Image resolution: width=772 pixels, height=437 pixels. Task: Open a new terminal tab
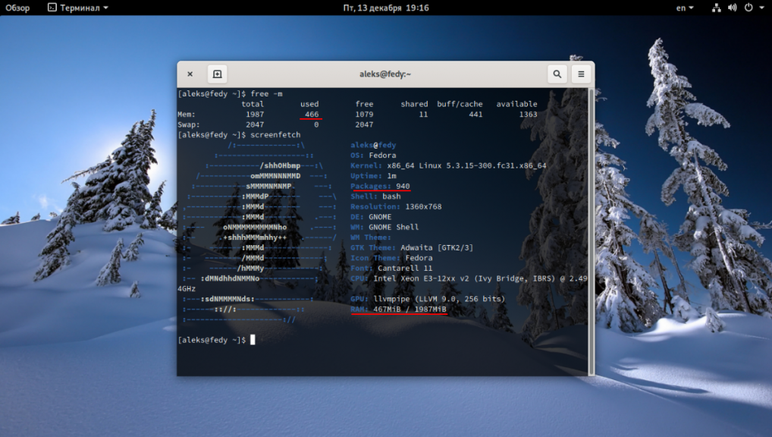217,74
